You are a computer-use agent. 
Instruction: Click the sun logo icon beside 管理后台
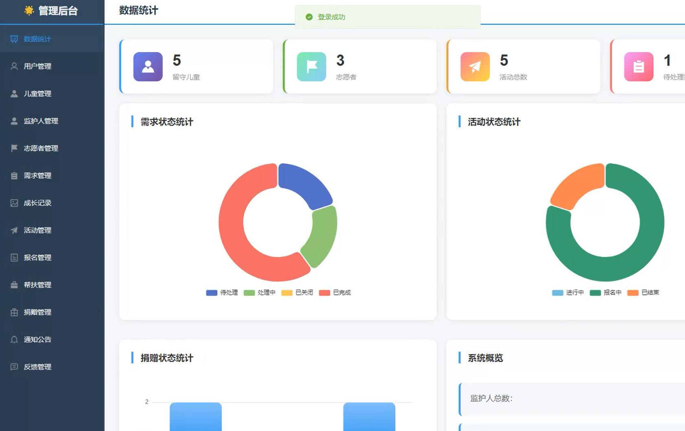[29, 11]
